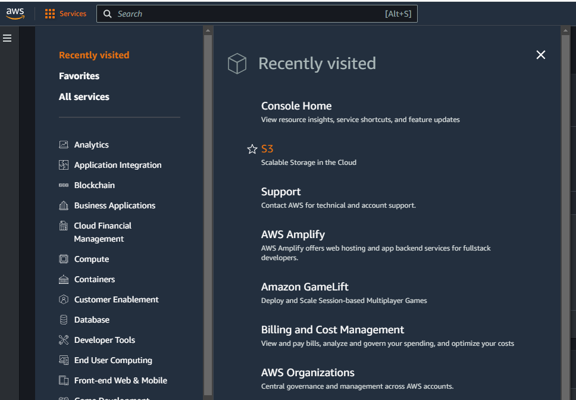Open Console Home link

[x=296, y=106]
